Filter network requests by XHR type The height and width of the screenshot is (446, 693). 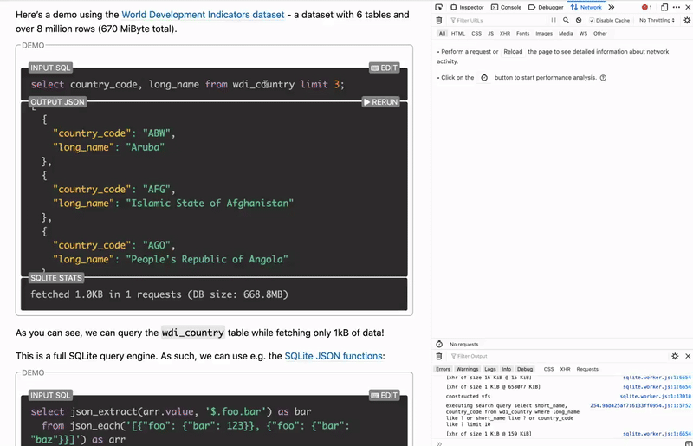coord(505,34)
